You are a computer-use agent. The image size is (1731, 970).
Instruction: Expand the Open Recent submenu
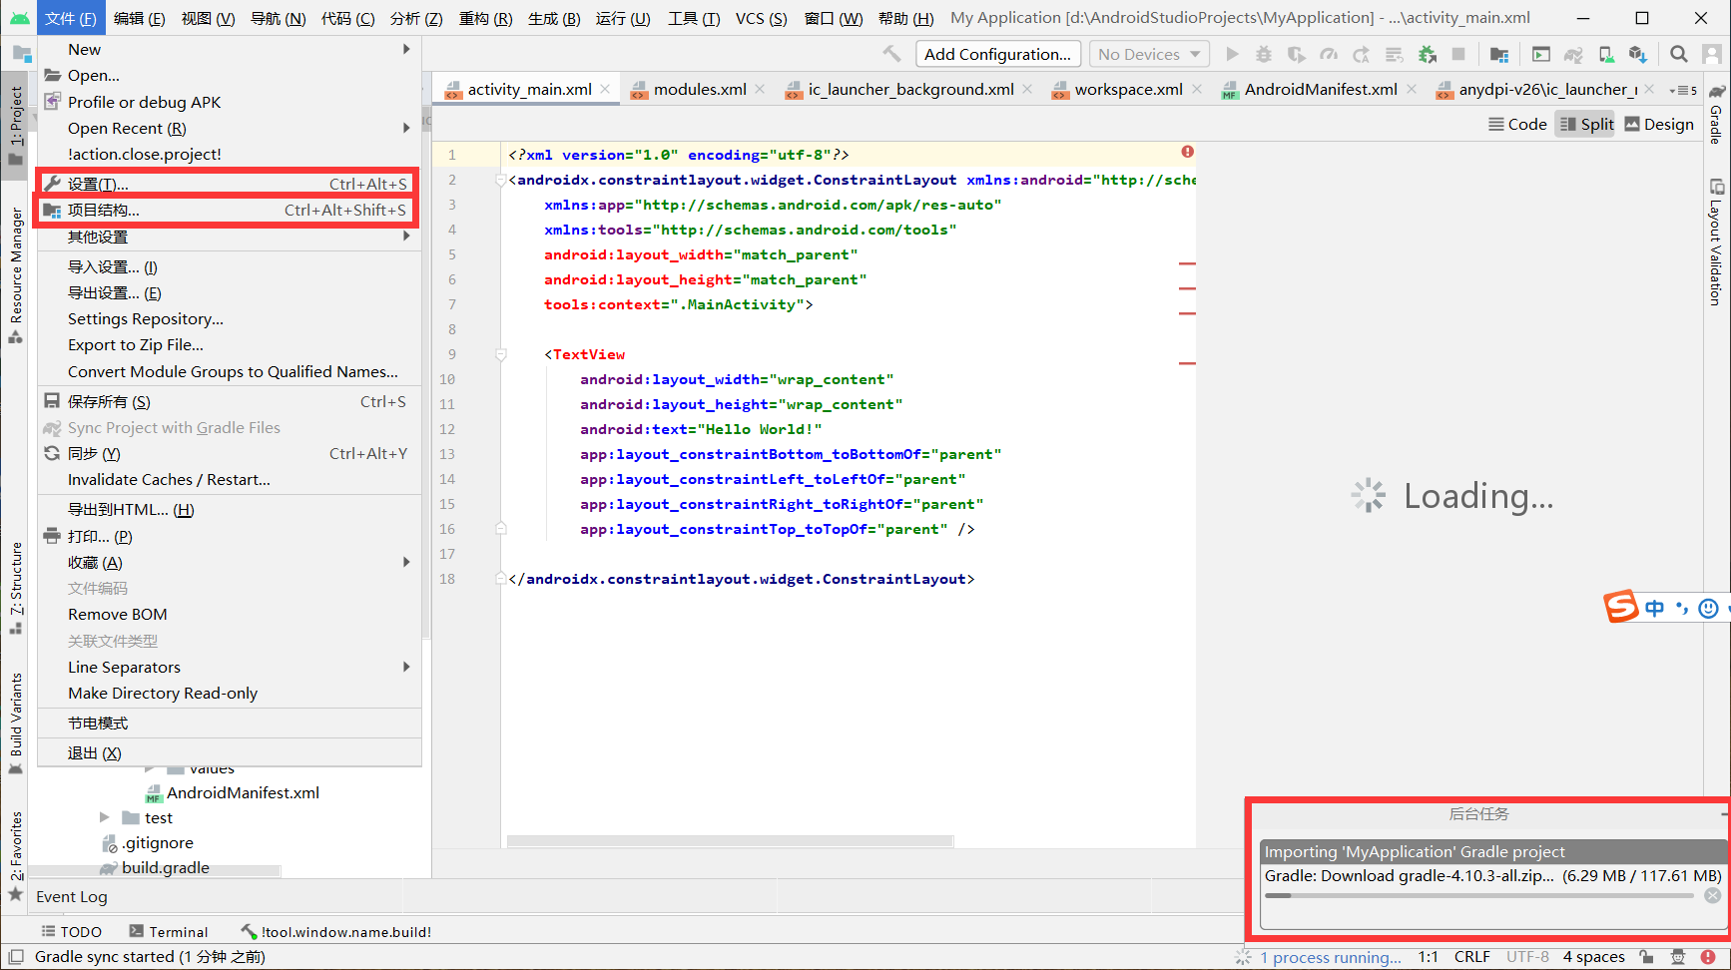126,128
